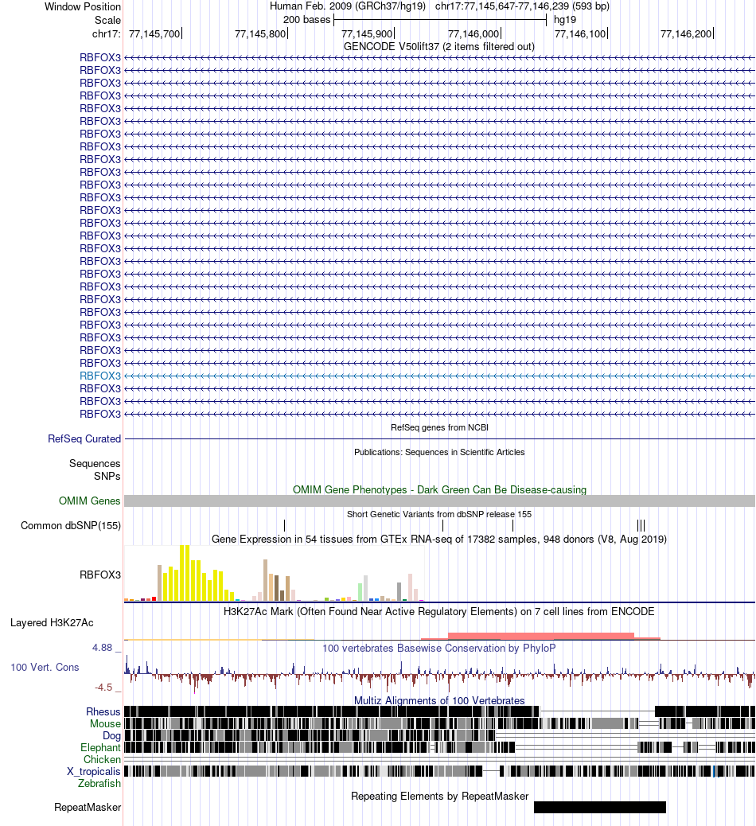Image resolution: width=756 pixels, height=826 pixels.
Task: Click the GENCODE V50lift37 track title
Action: point(438,46)
